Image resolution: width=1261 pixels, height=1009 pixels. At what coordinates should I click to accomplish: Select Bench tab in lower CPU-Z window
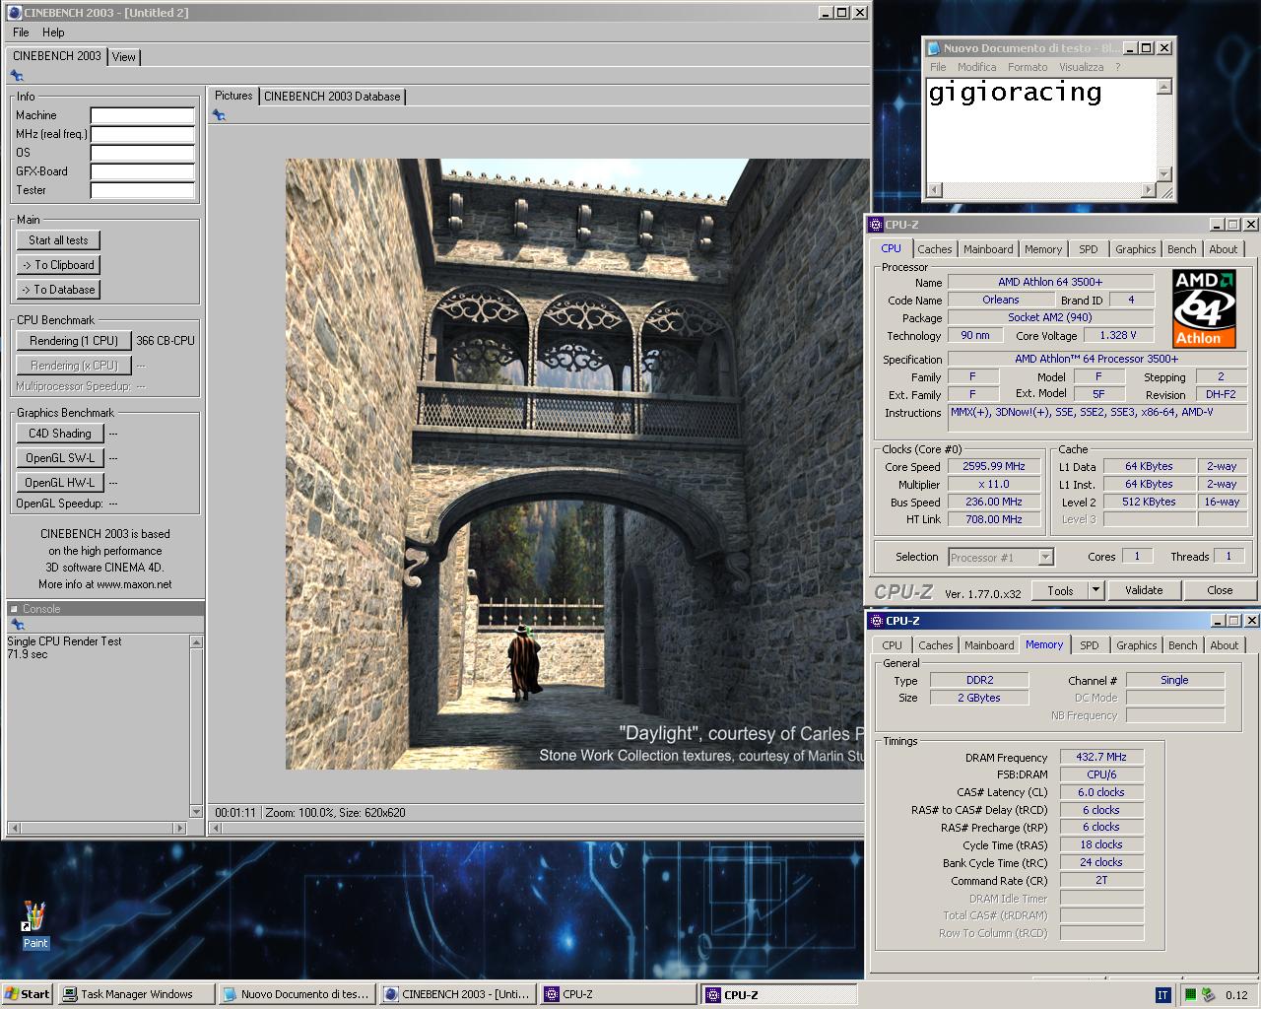[1183, 645]
